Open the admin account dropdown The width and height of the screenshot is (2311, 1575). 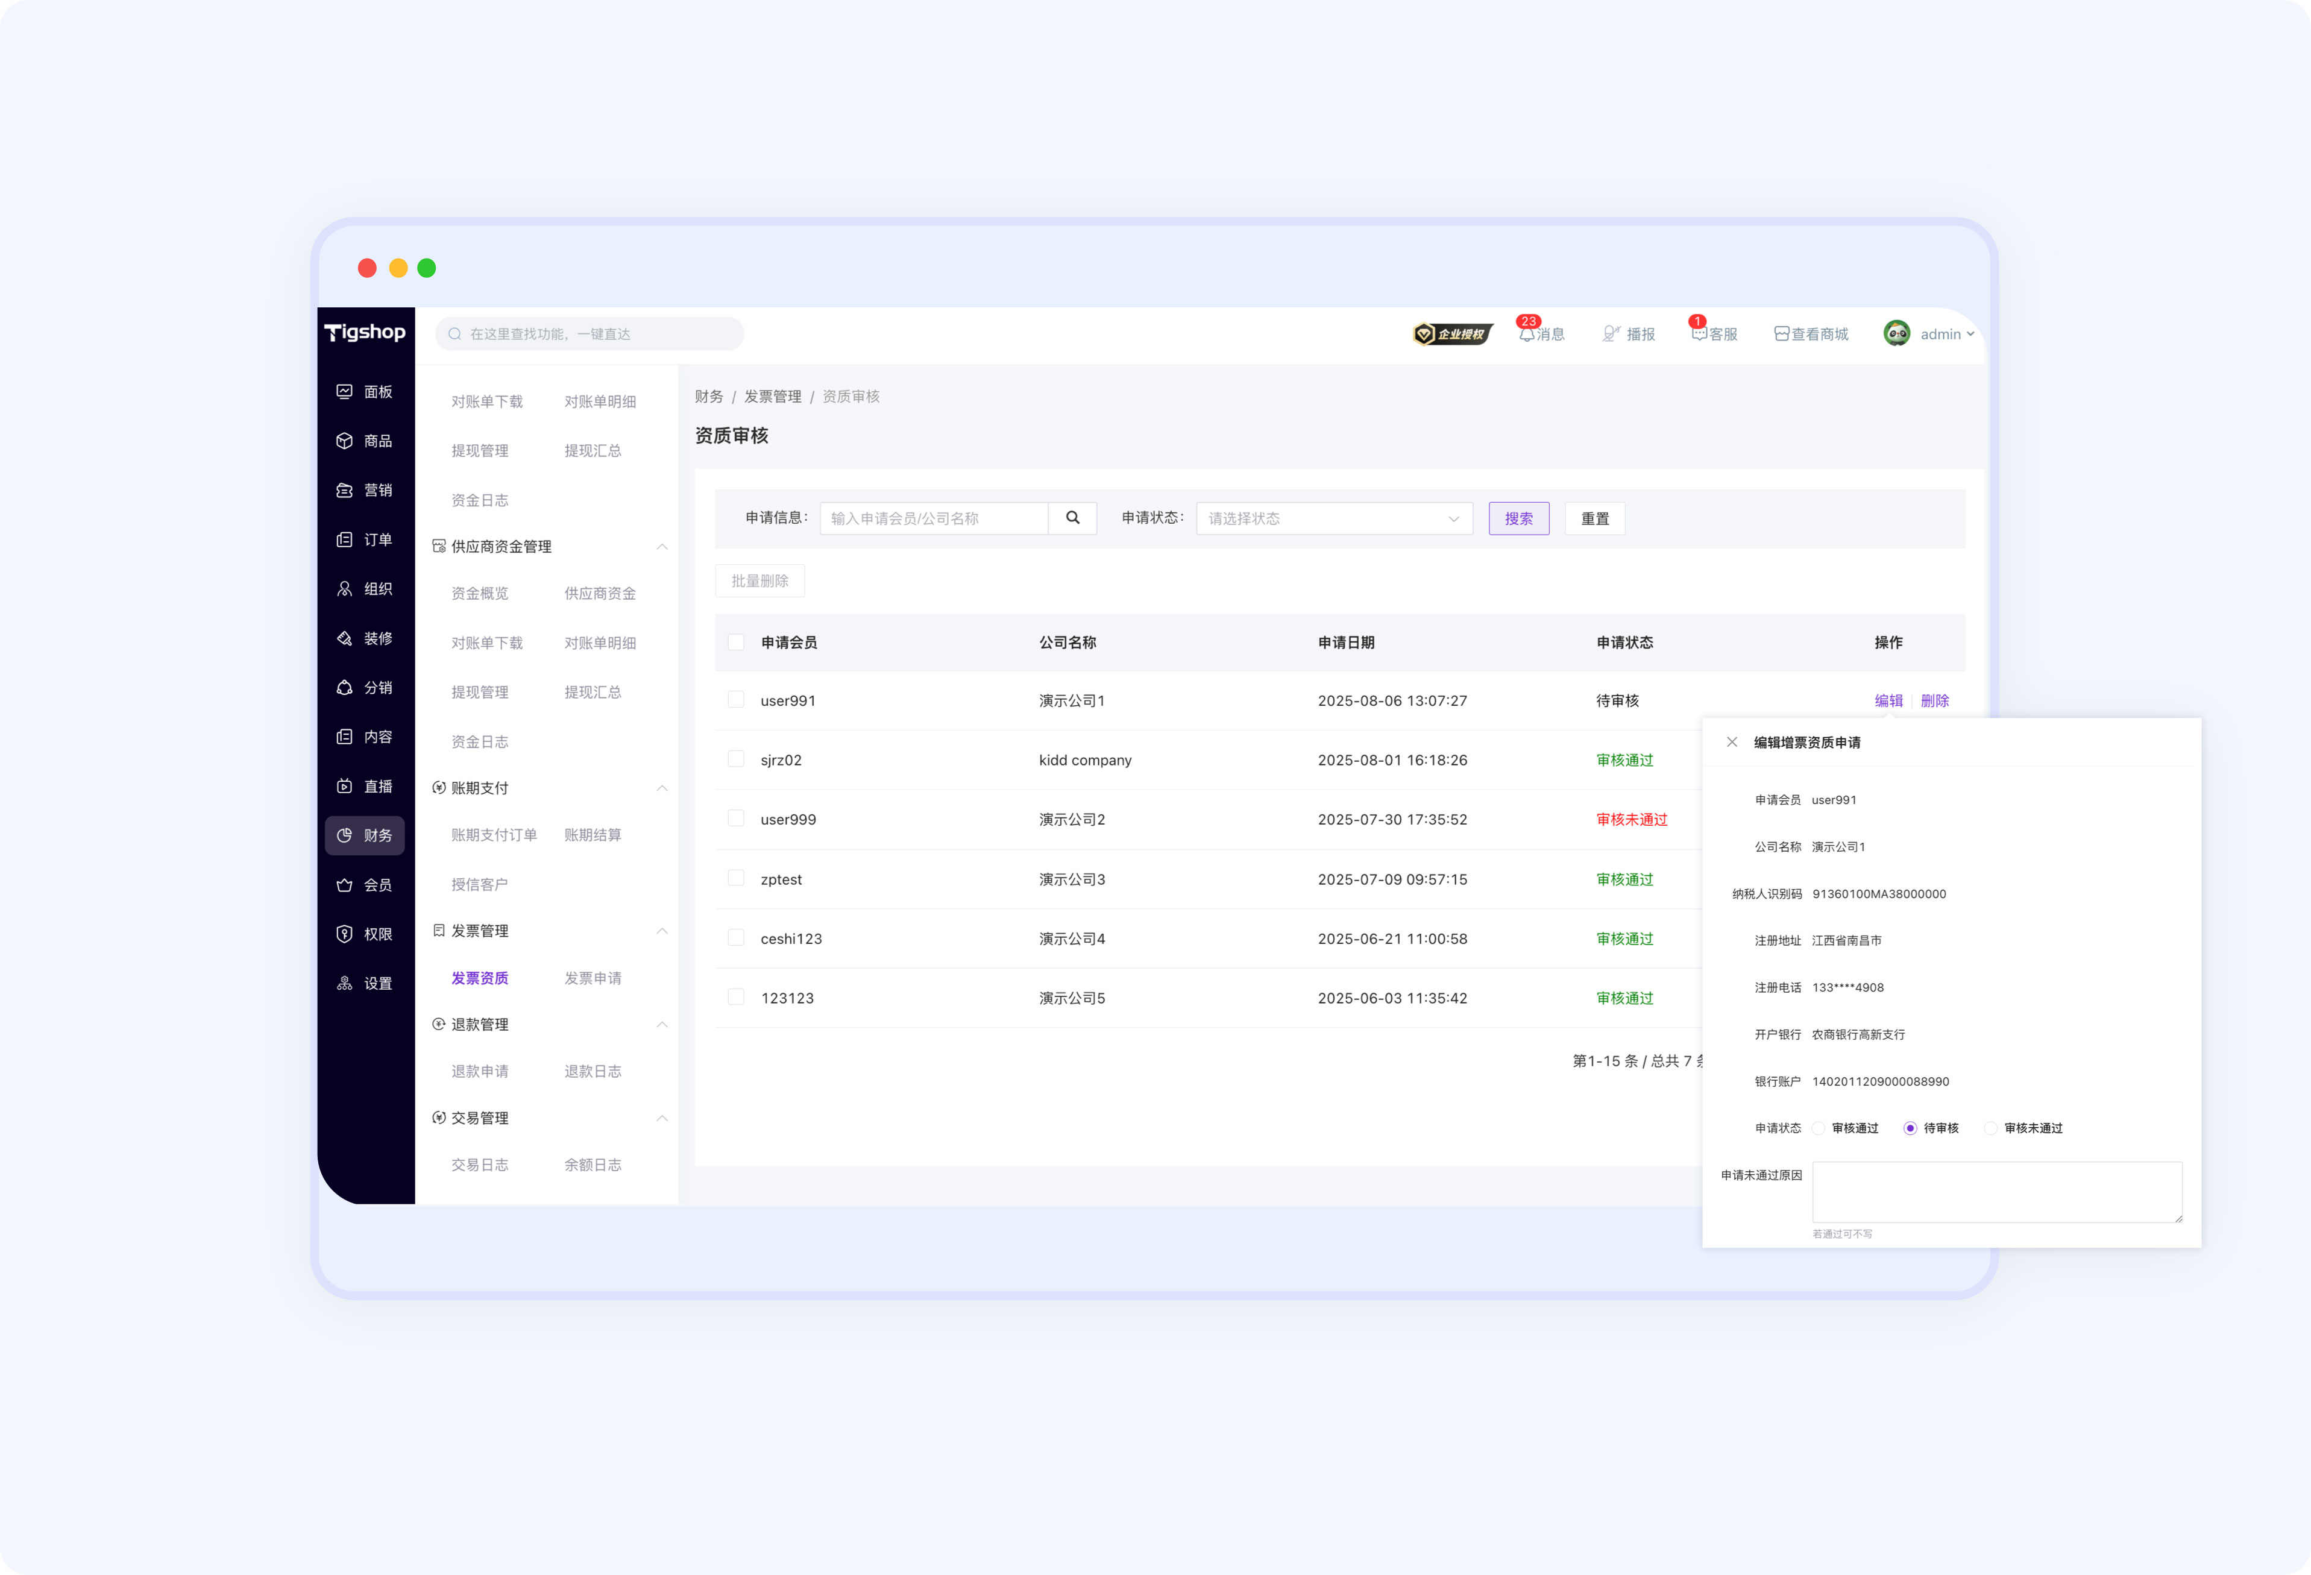(1929, 334)
